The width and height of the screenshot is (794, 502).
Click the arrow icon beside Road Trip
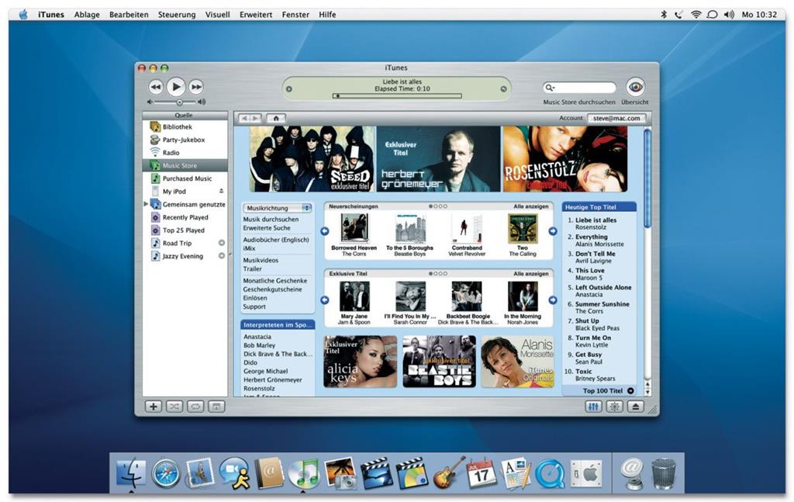(221, 243)
